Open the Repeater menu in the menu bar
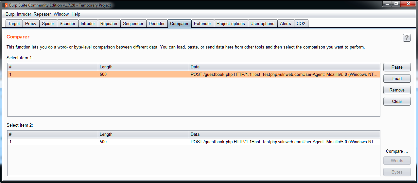 [x=42, y=14]
